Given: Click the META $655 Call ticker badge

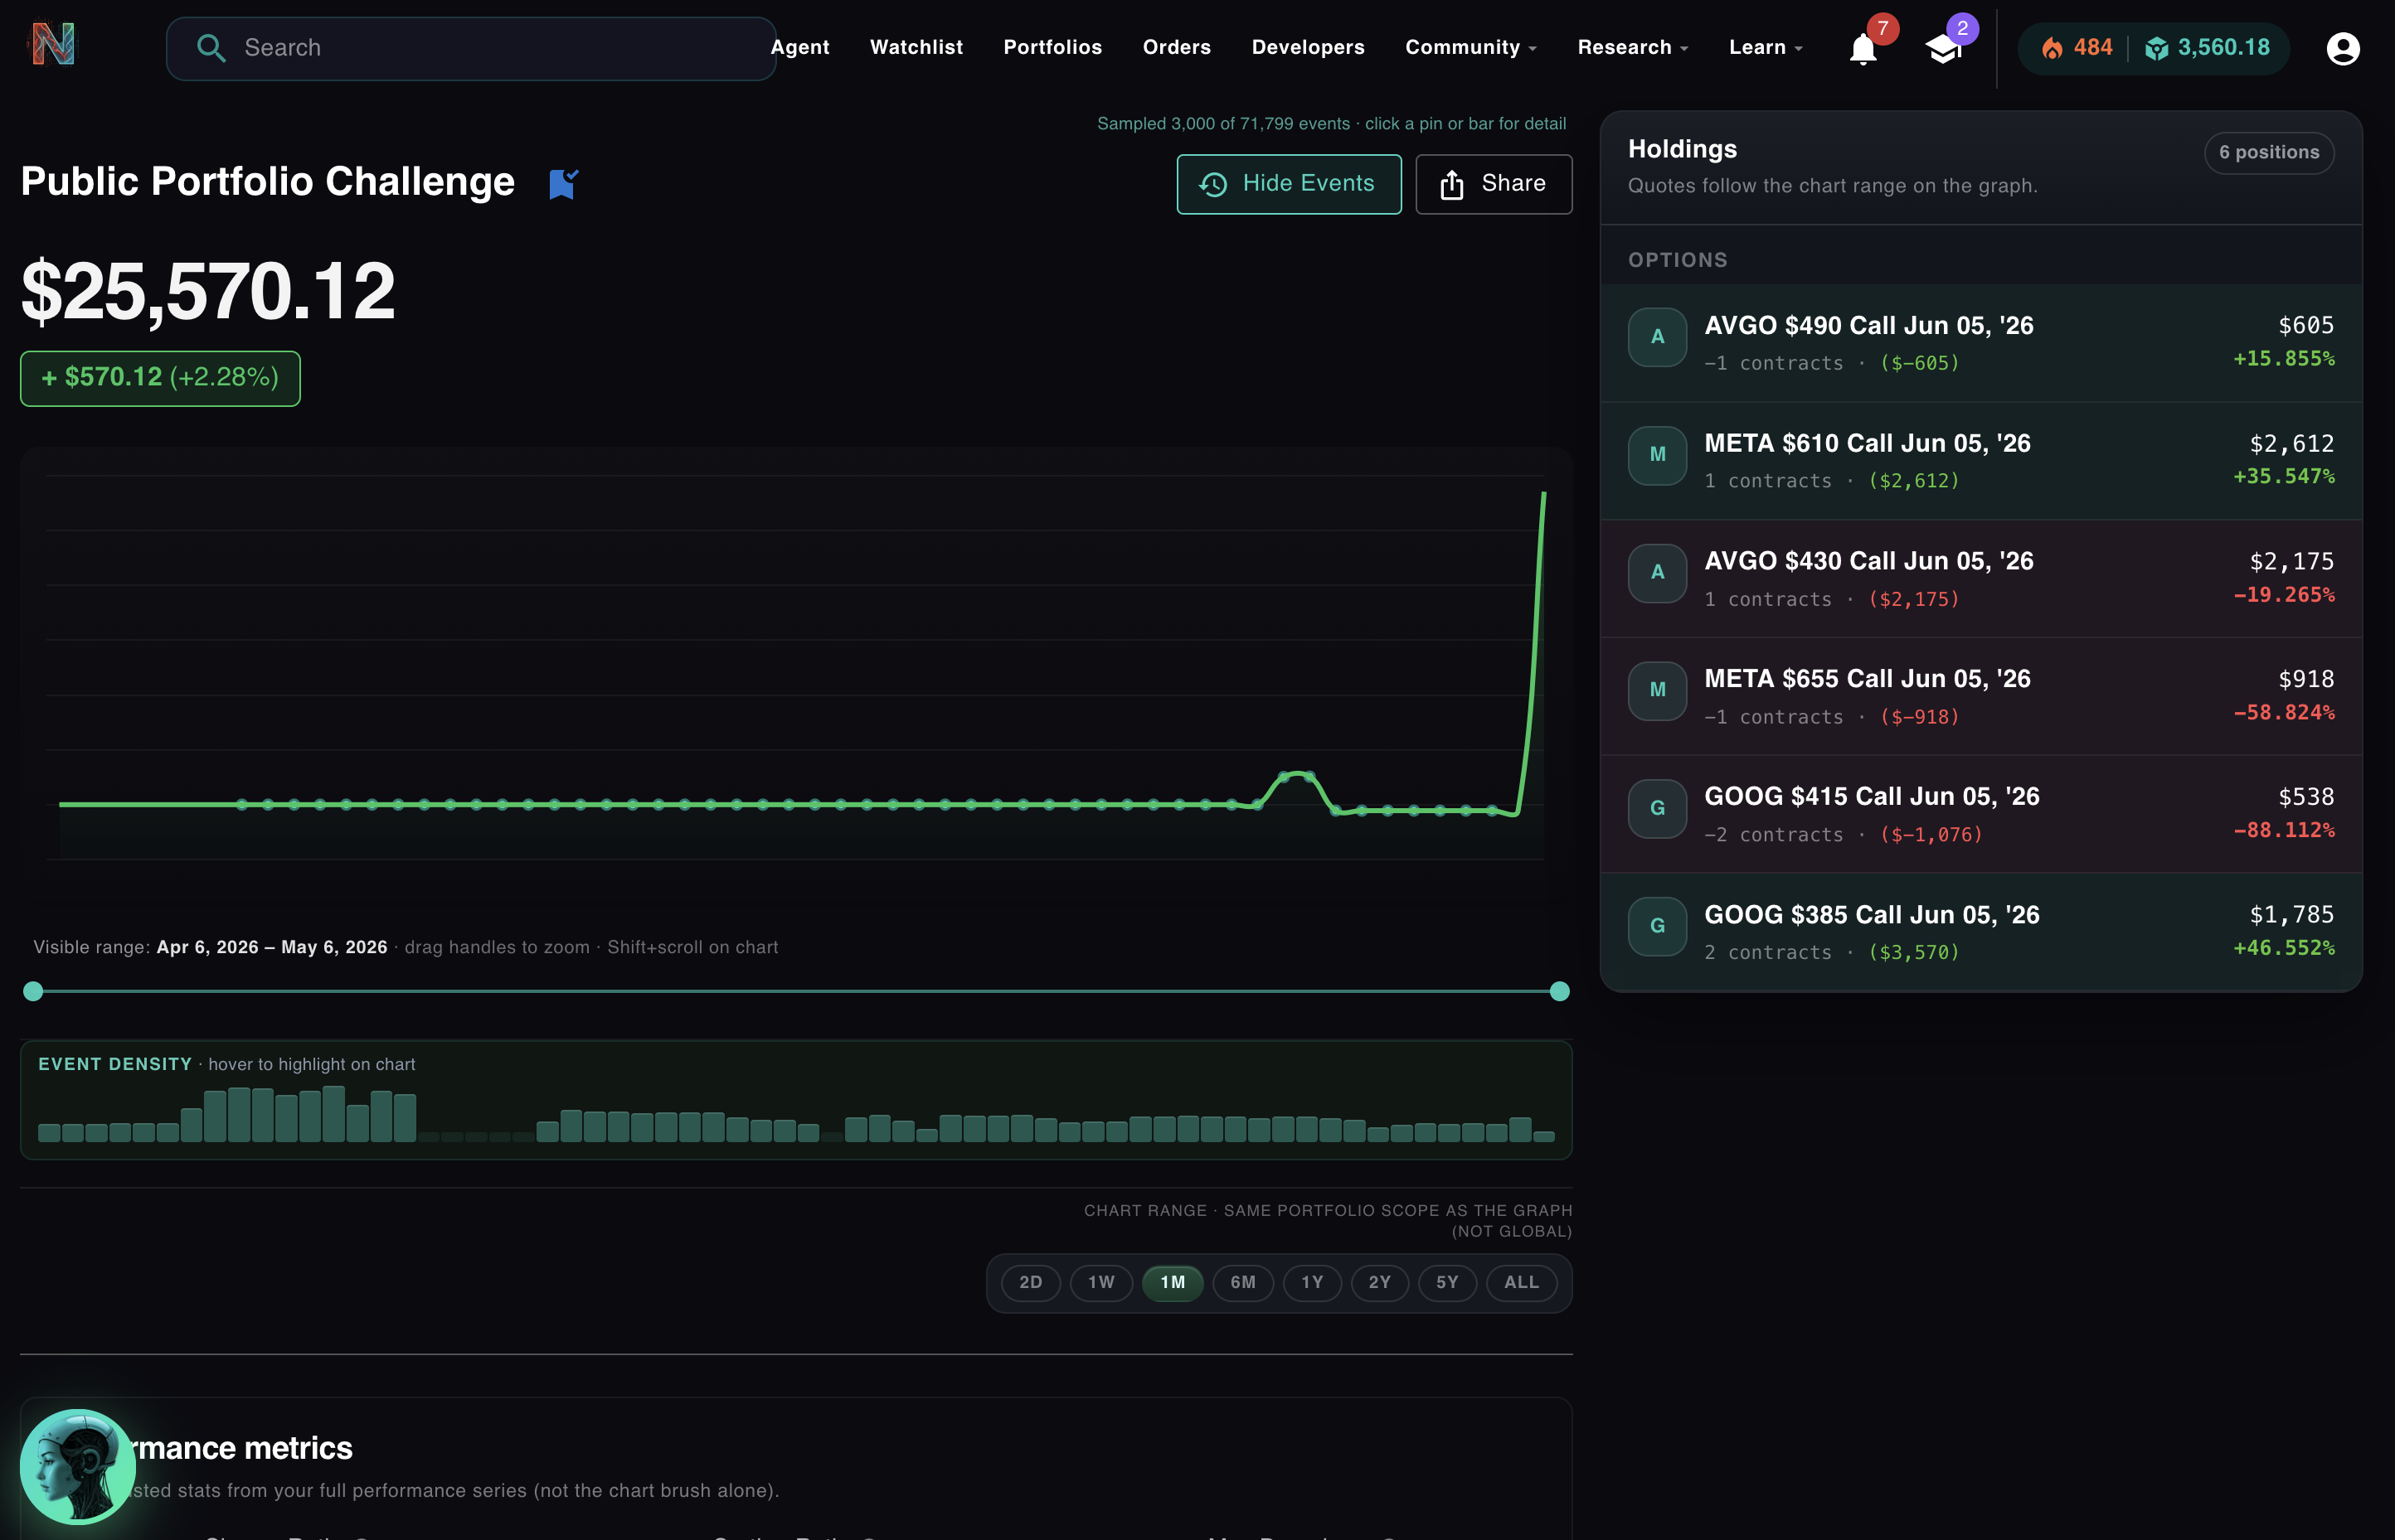Looking at the screenshot, I should tap(1658, 691).
